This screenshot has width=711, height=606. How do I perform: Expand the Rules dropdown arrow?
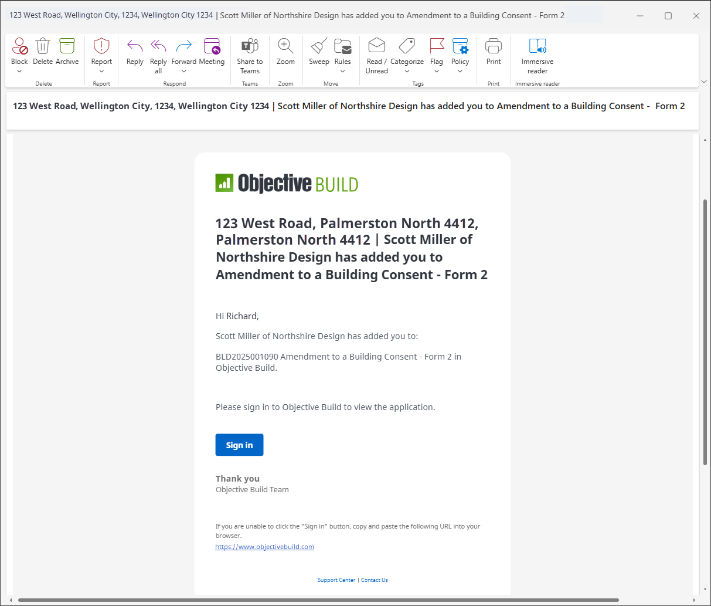pyautogui.click(x=343, y=72)
